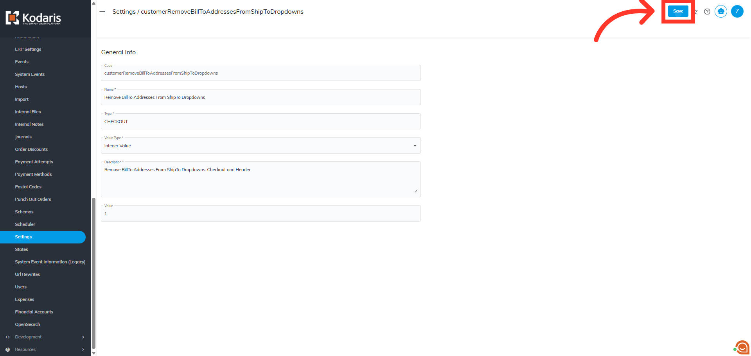Image resolution: width=751 pixels, height=356 pixels.
Task: Navigate to Url Rewrites
Action: 27,274
